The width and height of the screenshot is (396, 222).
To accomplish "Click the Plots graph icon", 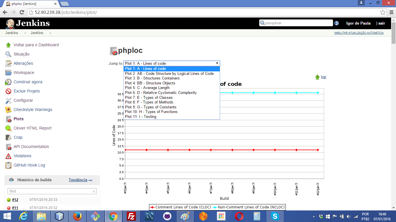I will point(8,119).
